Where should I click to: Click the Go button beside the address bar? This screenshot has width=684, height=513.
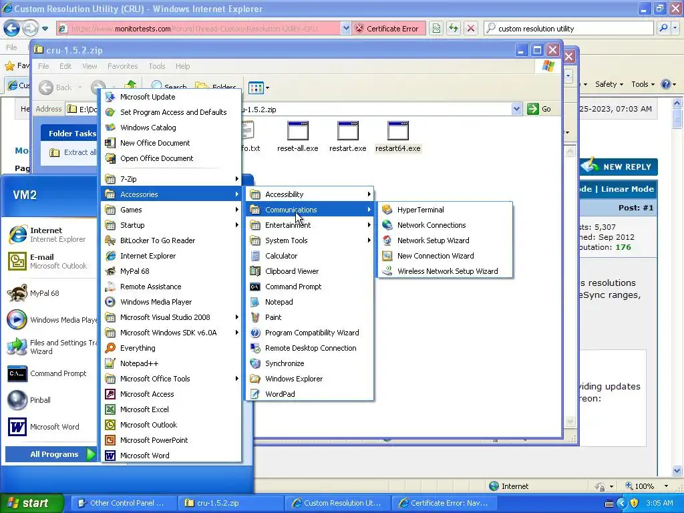(x=539, y=109)
